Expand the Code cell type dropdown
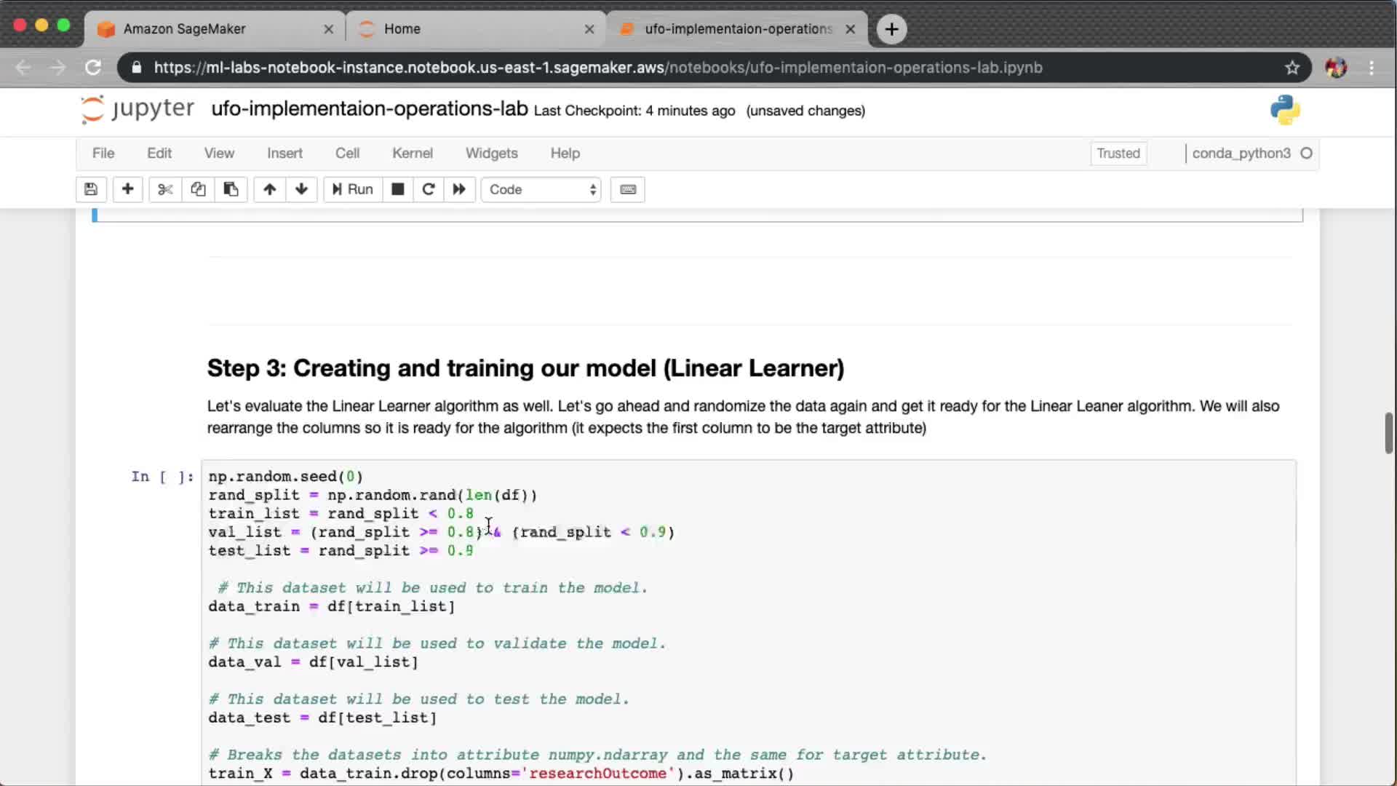 click(541, 189)
